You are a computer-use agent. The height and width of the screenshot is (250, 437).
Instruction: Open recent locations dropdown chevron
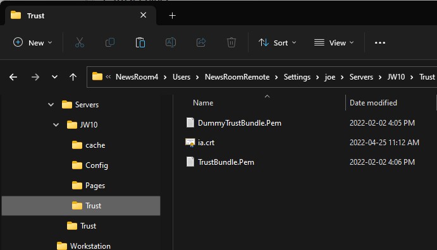point(54,77)
